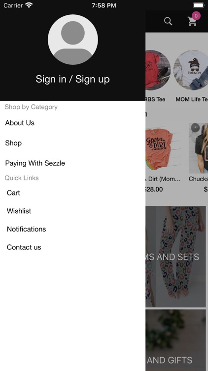208x371 pixels.
Task: Select the MOM Life Tee circle thumbnail
Action: [x=191, y=70]
